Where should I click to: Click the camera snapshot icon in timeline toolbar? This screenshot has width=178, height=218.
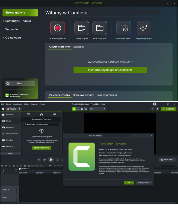pos(25,166)
